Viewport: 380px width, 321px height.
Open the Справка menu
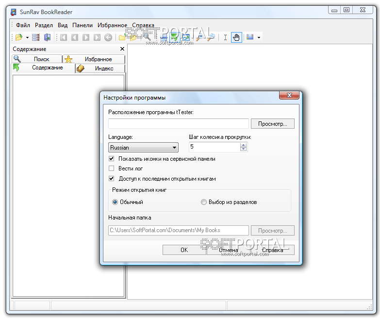(143, 25)
